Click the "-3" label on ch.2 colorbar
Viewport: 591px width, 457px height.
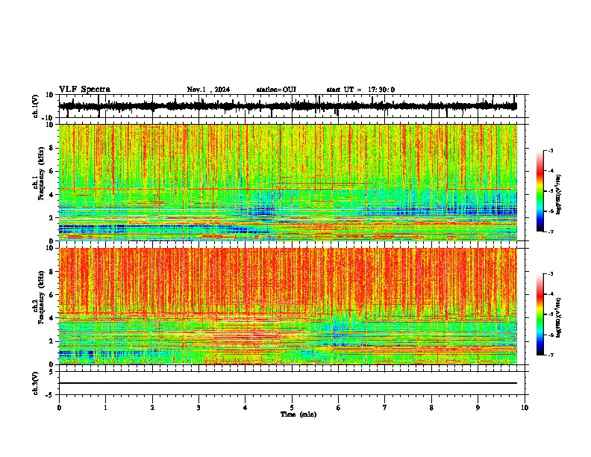551,274
